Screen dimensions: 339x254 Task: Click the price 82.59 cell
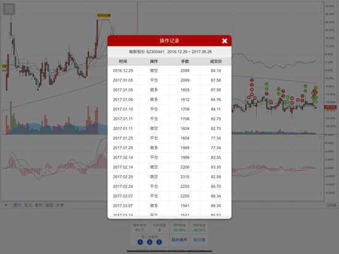coord(216,177)
